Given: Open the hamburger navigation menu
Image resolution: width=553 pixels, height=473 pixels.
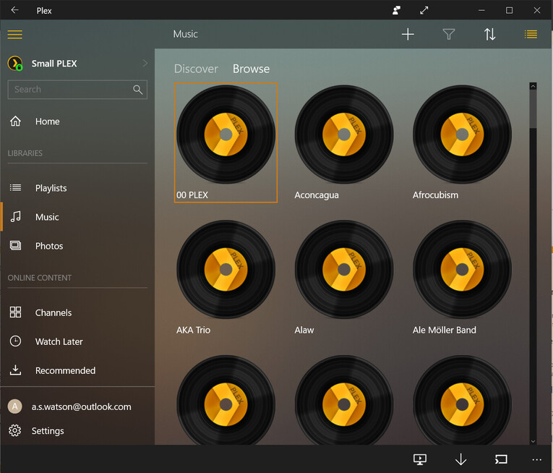Looking at the screenshot, I should [x=14, y=34].
